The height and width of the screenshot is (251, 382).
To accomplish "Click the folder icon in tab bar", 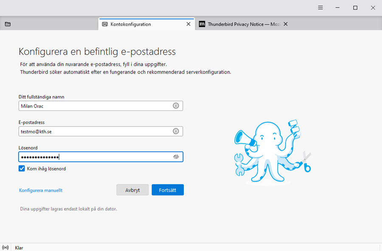I will 8,24.
